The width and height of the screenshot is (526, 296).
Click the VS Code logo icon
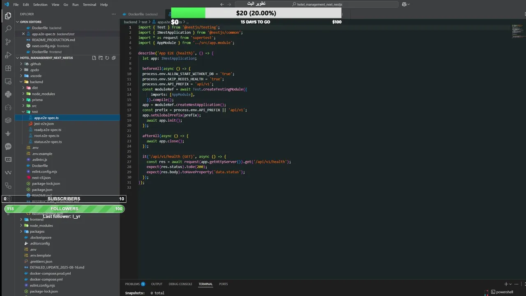click(x=6, y=5)
